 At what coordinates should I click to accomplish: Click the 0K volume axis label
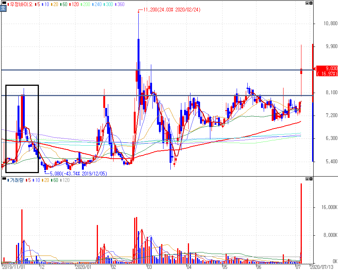click(335, 261)
